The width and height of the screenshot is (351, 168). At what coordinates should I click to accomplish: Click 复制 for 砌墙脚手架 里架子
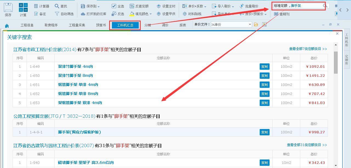265,163
